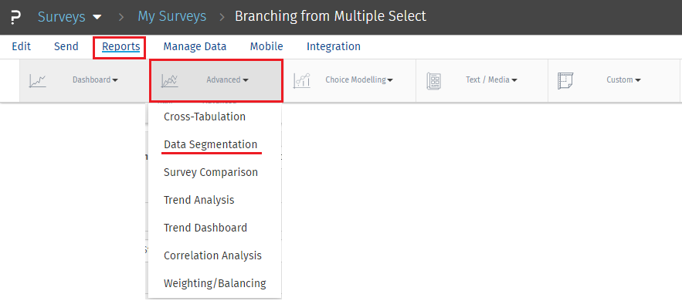Screen dimensions: 682x301
Task: Click the QuestionPro logo icon
Action: pos(15,17)
